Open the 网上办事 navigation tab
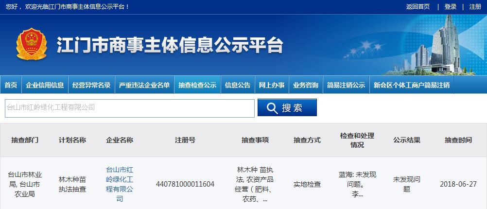 point(272,85)
